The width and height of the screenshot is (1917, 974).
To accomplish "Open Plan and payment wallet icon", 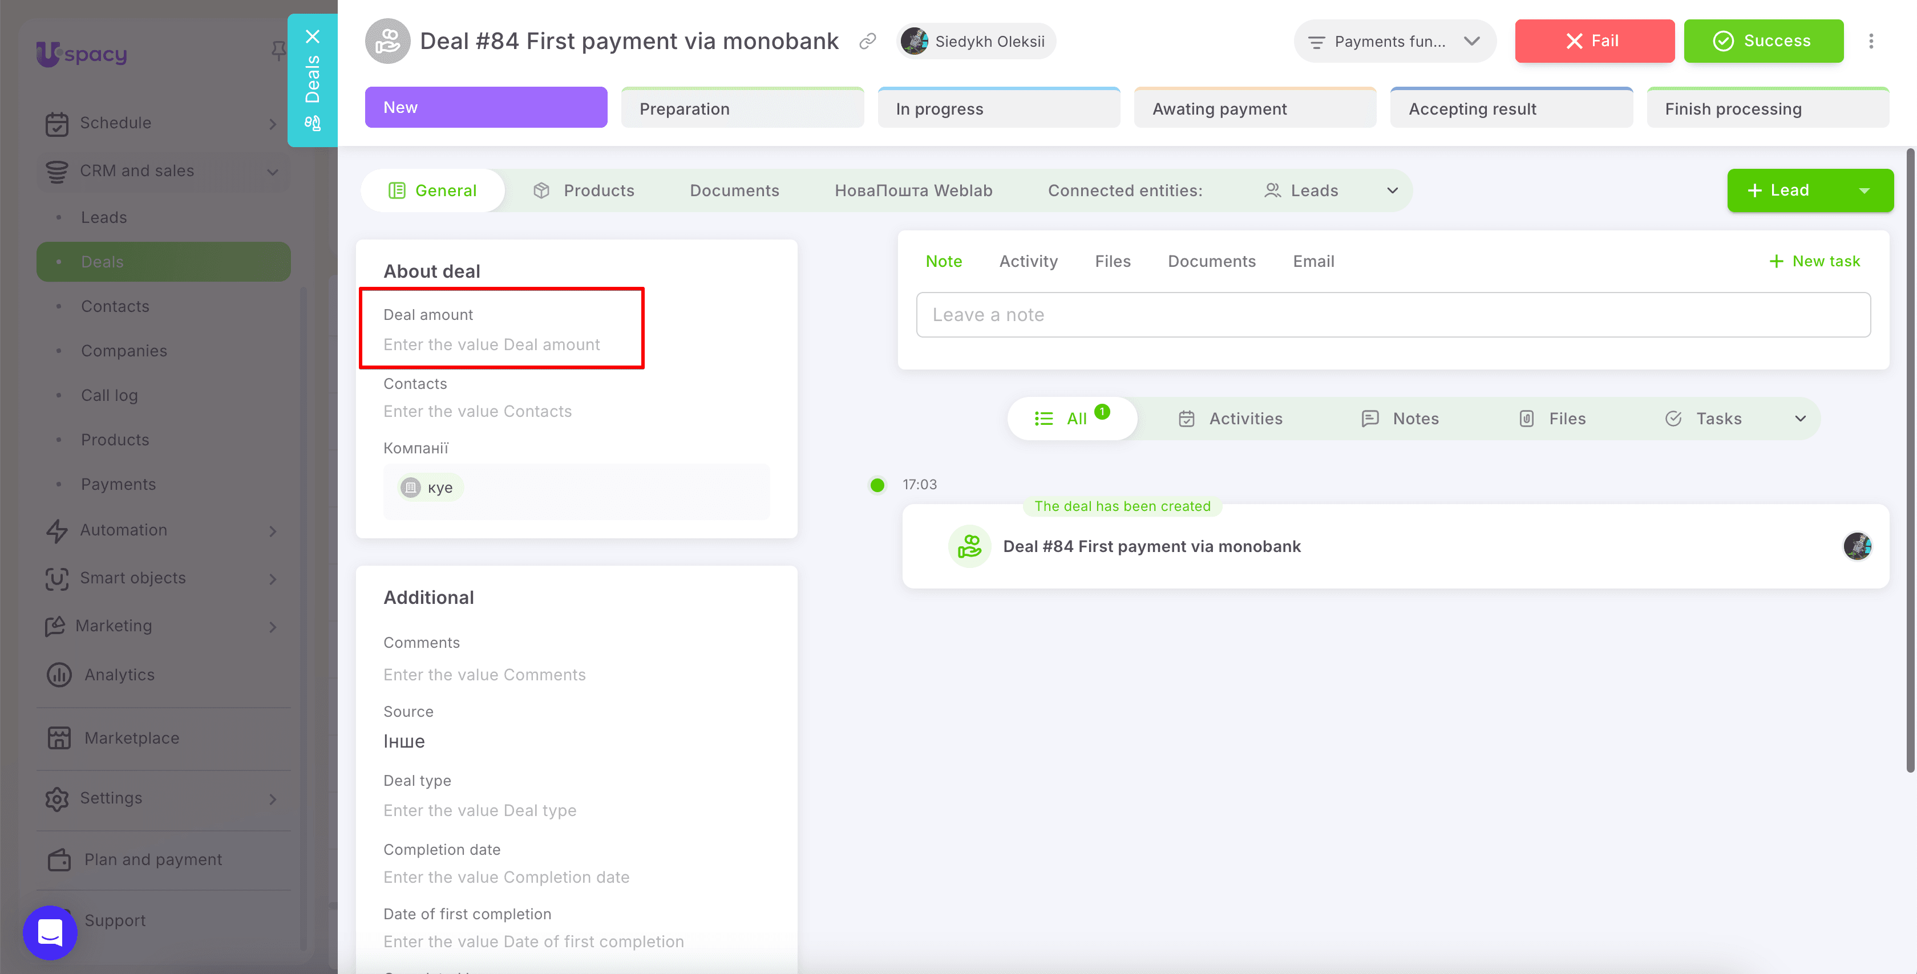I will [59, 860].
